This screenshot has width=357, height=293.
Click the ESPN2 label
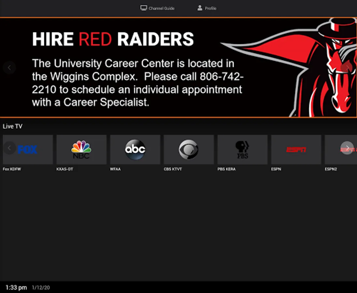331,169
